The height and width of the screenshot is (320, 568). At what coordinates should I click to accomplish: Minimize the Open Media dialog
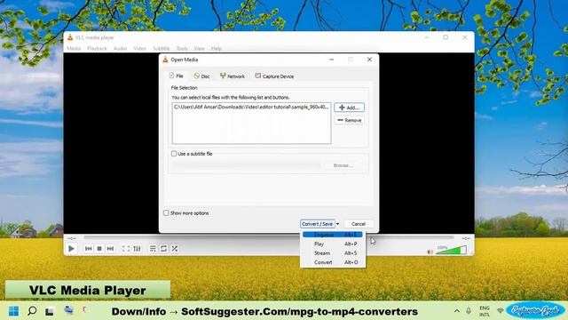(331, 60)
